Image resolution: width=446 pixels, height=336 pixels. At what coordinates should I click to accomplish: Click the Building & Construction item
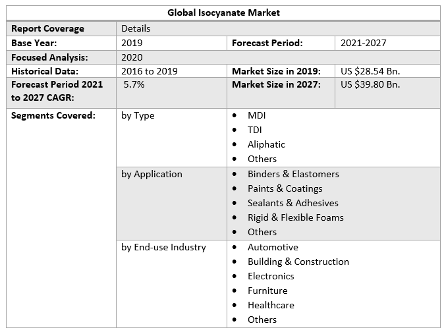pos(298,262)
